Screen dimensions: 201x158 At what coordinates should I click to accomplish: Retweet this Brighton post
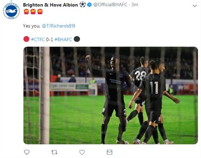[x=54, y=152]
